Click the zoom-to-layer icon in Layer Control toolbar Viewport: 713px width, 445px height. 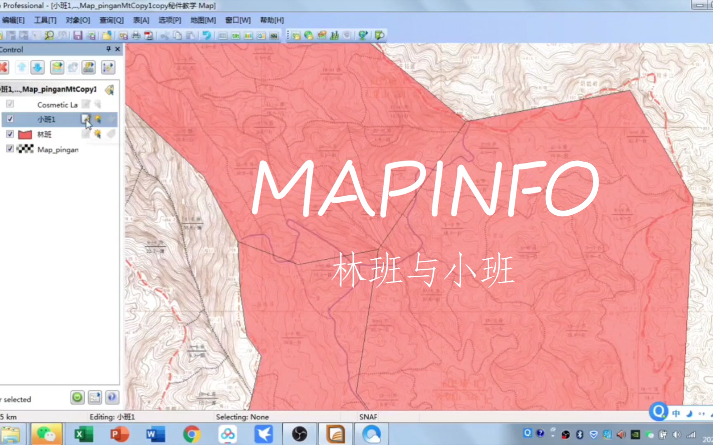[x=108, y=67]
